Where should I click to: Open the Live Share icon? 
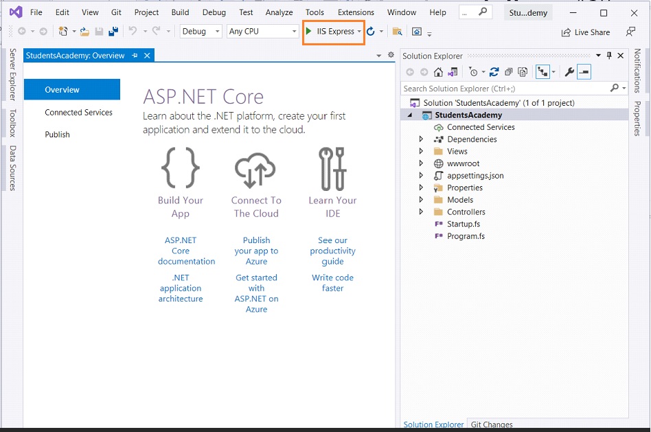(x=566, y=32)
